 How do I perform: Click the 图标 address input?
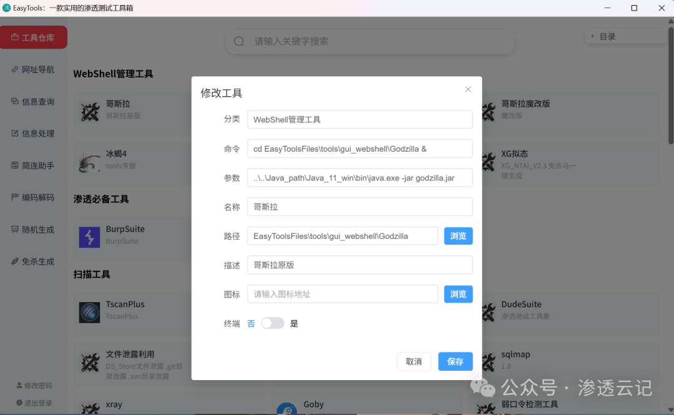pos(343,294)
